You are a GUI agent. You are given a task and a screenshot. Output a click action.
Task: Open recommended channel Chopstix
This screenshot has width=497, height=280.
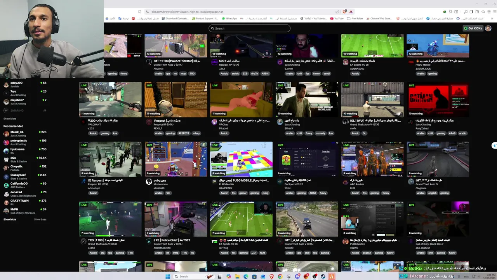pyautogui.click(x=25, y=168)
